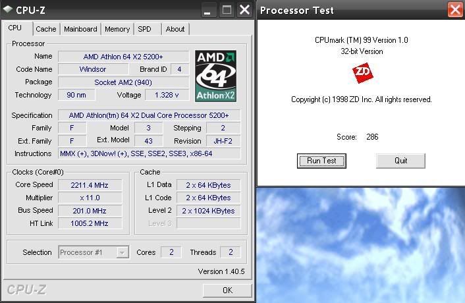Click the L1 Code cache value

coord(209,198)
